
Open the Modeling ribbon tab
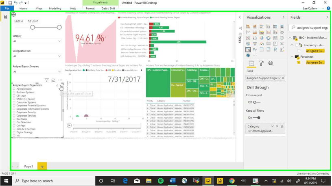[x=55, y=8]
